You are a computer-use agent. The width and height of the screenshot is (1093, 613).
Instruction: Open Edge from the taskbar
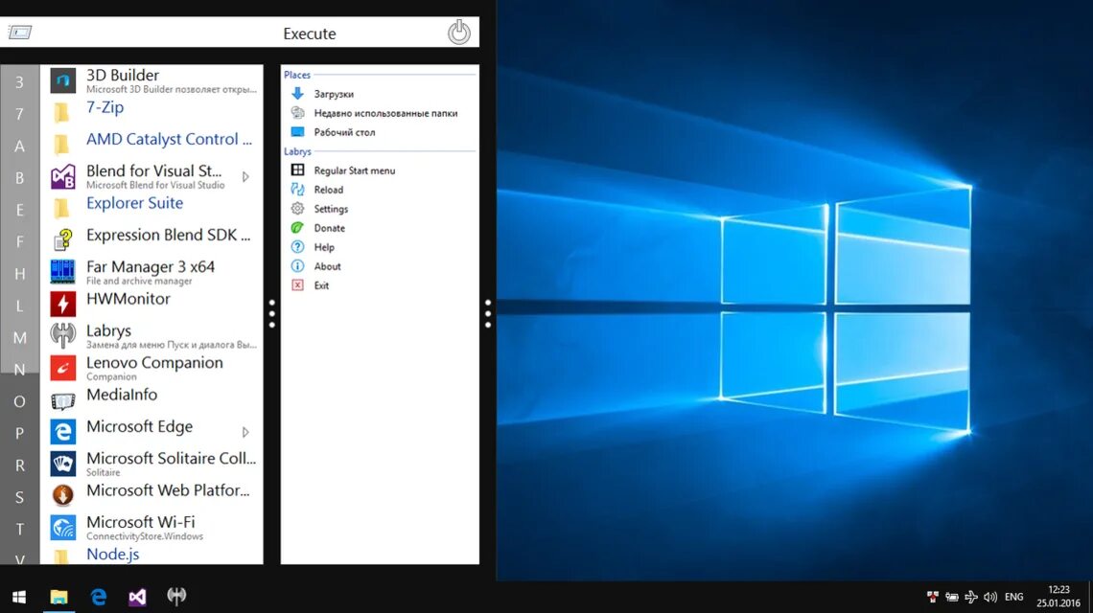coord(99,597)
